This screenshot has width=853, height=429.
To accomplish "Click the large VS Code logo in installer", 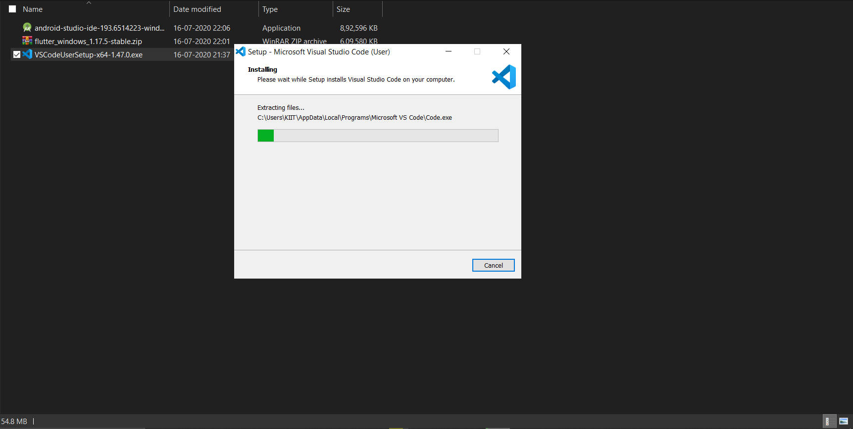I will 504,77.
